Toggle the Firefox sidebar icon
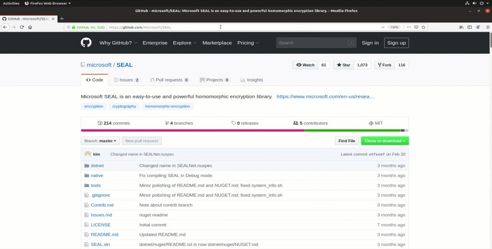The image size is (492, 249). 470,27
